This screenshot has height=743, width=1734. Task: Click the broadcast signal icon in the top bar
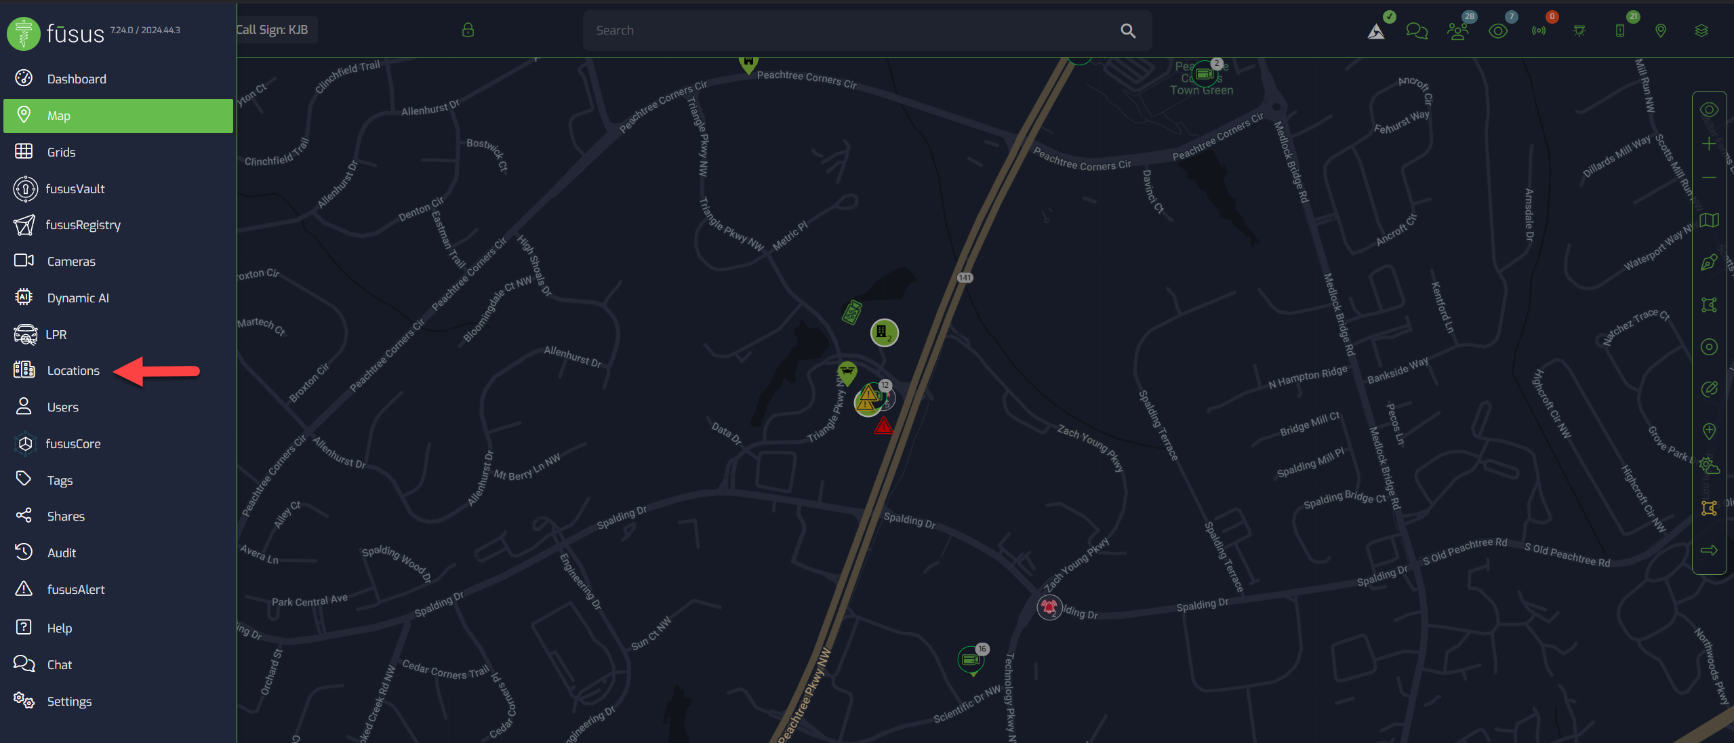pos(1539,31)
